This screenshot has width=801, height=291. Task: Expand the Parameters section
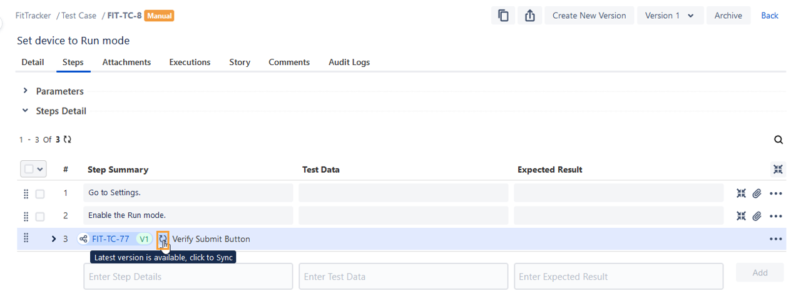coord(26,91)
